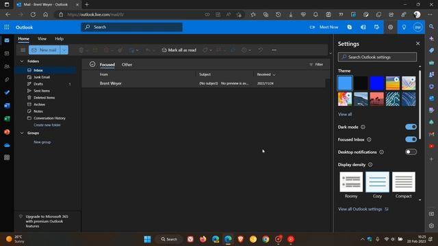
Task: Expand the ribbon with the chevron
Action: (x=331, y=53)
